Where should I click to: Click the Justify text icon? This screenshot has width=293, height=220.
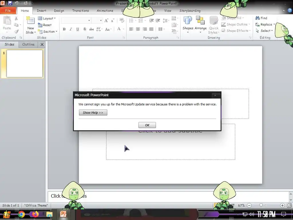[151, 29]
